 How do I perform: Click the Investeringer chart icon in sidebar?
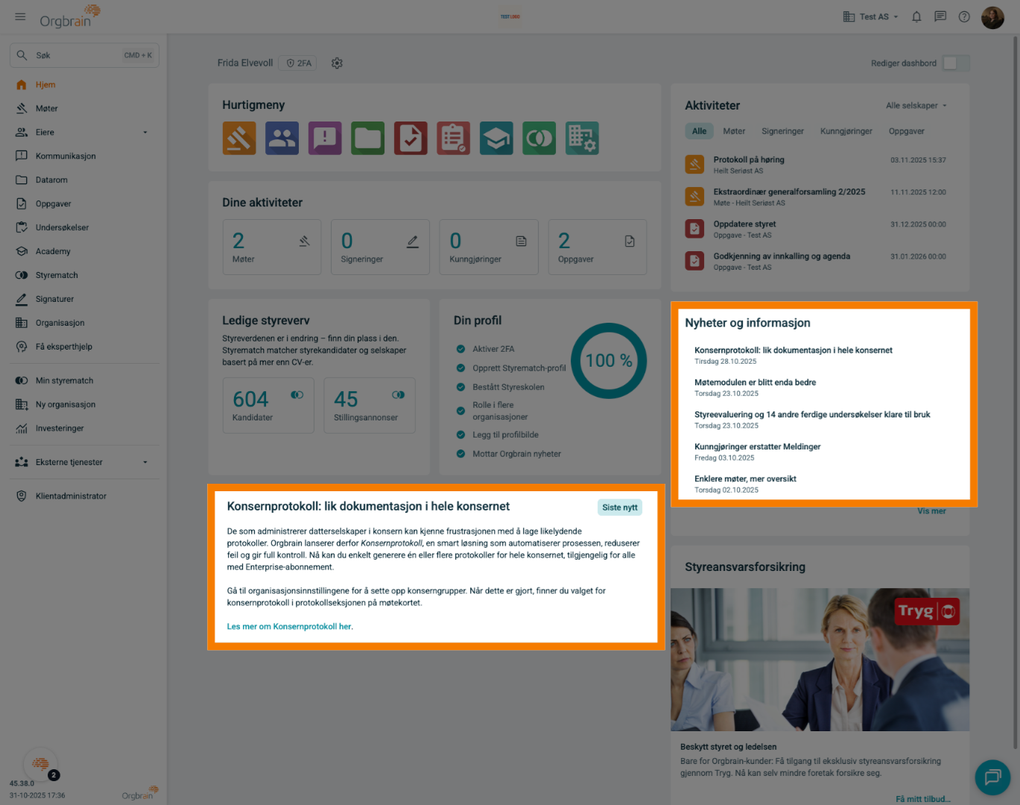point(22,429)
